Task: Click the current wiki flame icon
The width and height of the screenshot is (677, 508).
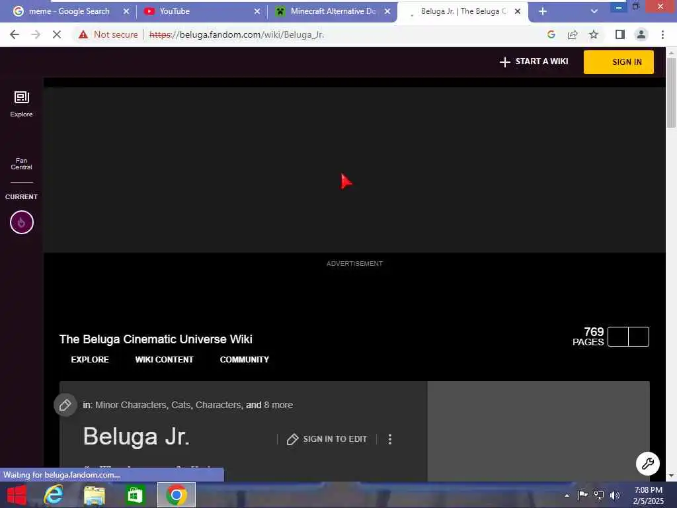Action: pos(22,222)
